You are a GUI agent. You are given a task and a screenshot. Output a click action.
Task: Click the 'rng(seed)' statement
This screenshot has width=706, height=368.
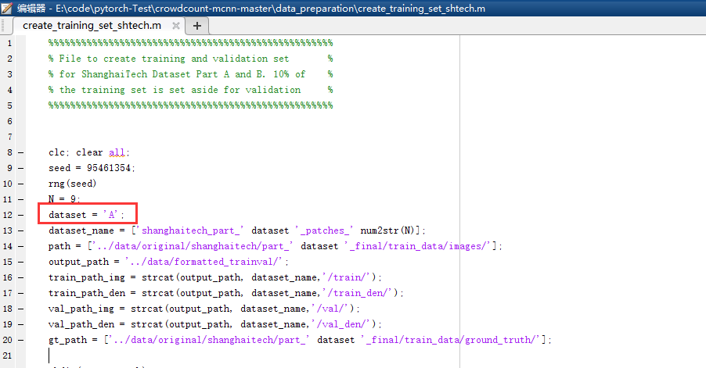coord(73,184)
